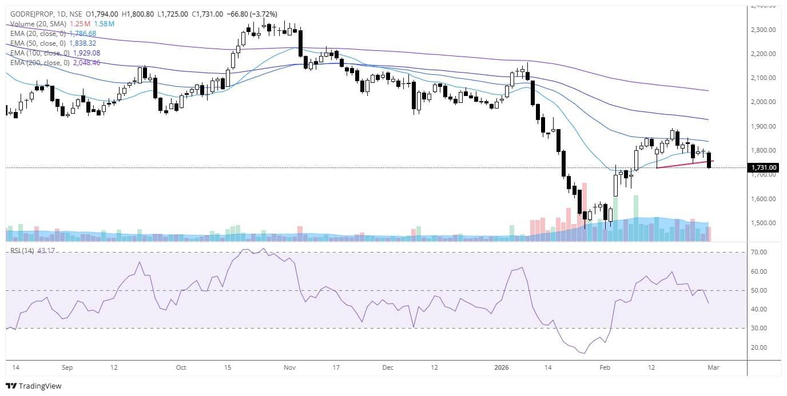The height and width of the screenshot is (396, 787).
Task: Select the open value O1,794.00
Action: tap(102, 14)
